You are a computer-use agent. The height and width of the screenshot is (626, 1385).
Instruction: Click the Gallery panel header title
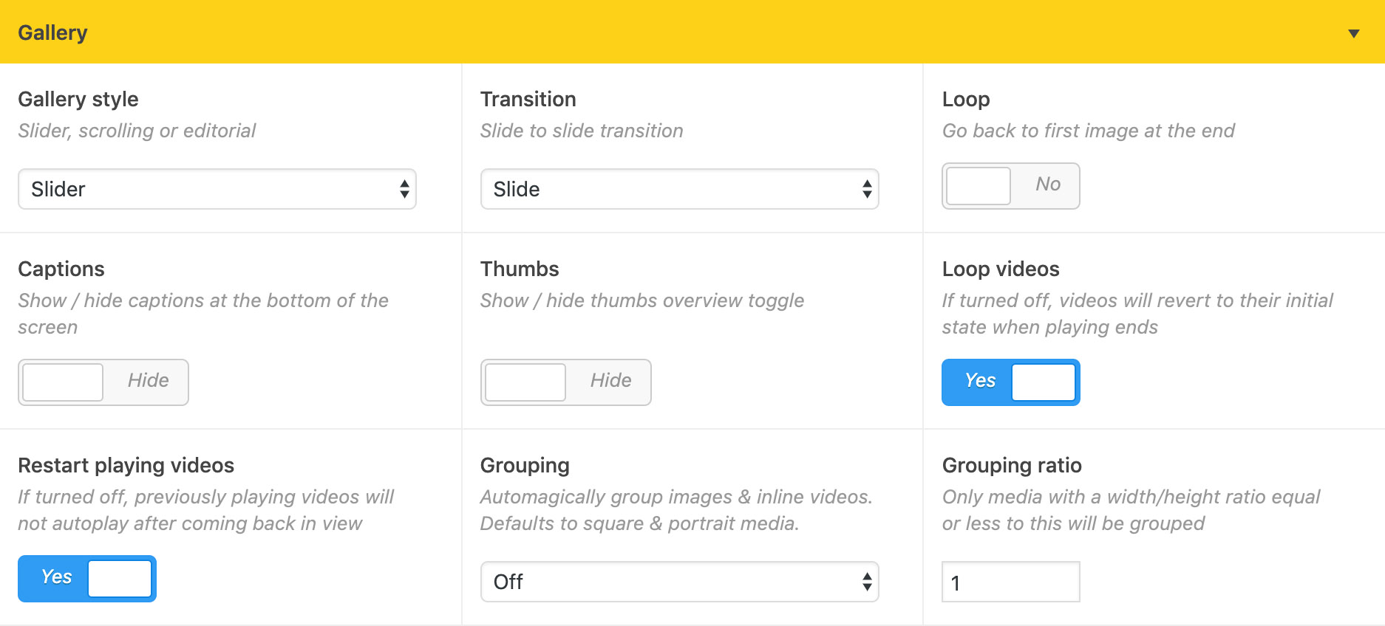click(52, 32)
